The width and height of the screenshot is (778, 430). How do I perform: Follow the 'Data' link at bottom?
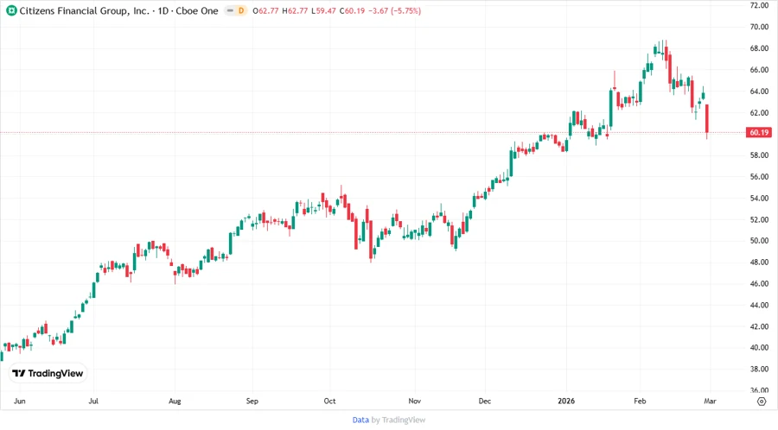(x=360, y=420)
